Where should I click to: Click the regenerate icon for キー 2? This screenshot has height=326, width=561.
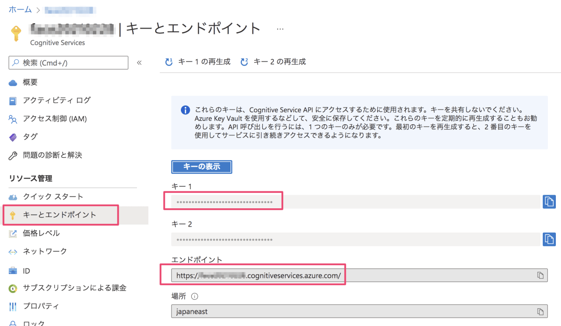pyautogui.click(x=244, y=62)
